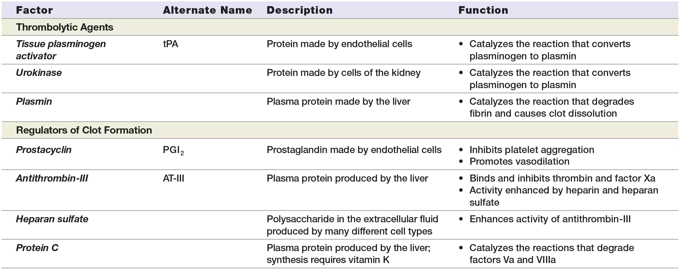
Task: Click the Plasmin factor name
Action: pyautogui.click(x=34, y=102)
